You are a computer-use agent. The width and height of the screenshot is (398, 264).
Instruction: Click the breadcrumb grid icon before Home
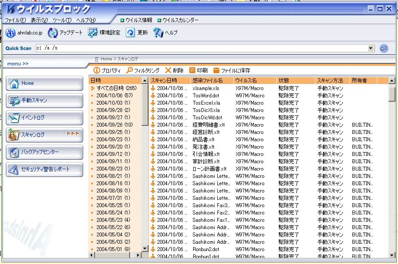pyautogui.click(x=97, y=59)
